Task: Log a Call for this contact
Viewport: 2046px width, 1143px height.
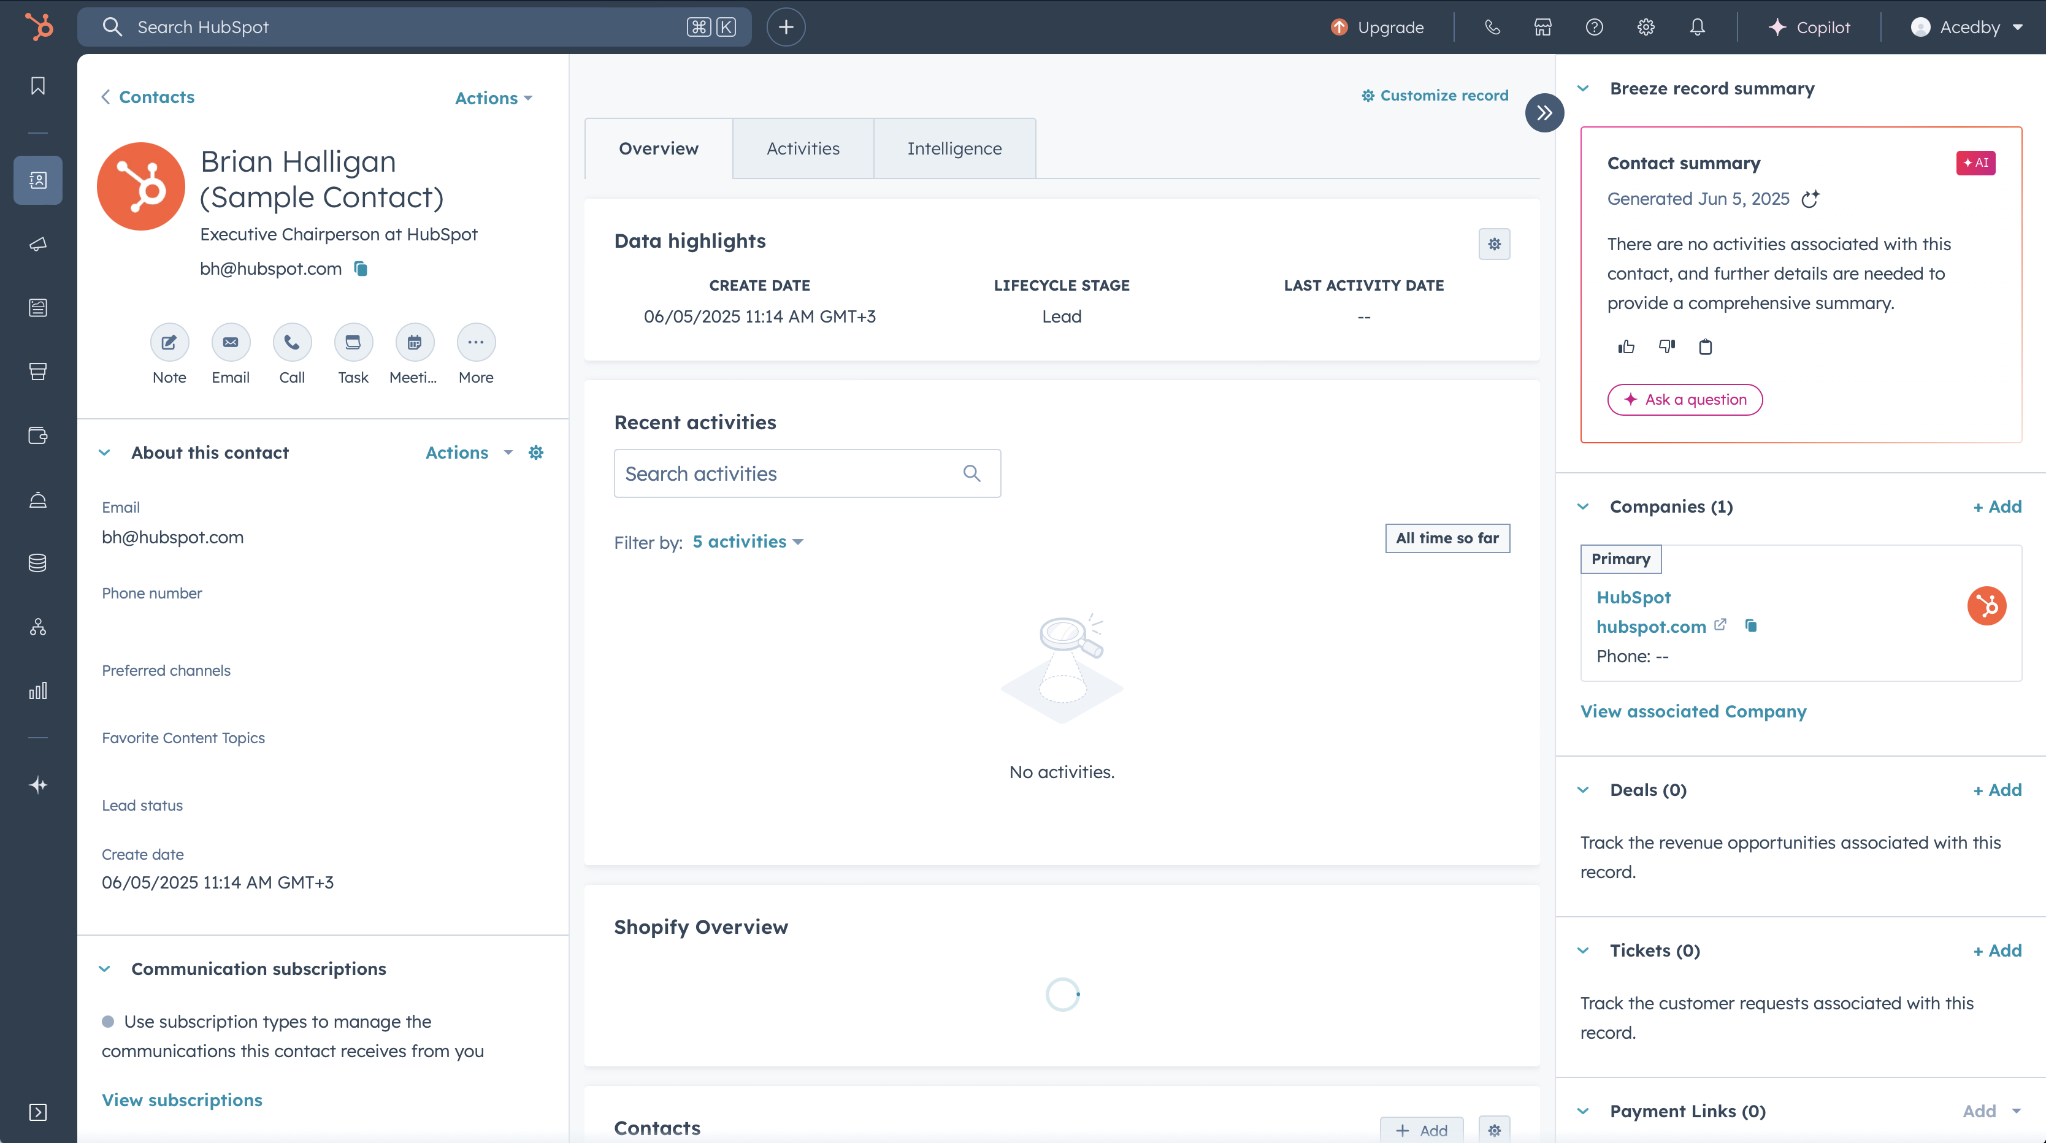Action: pos(291,342)
